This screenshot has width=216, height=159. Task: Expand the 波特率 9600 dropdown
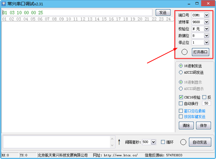tap(207, 22)
